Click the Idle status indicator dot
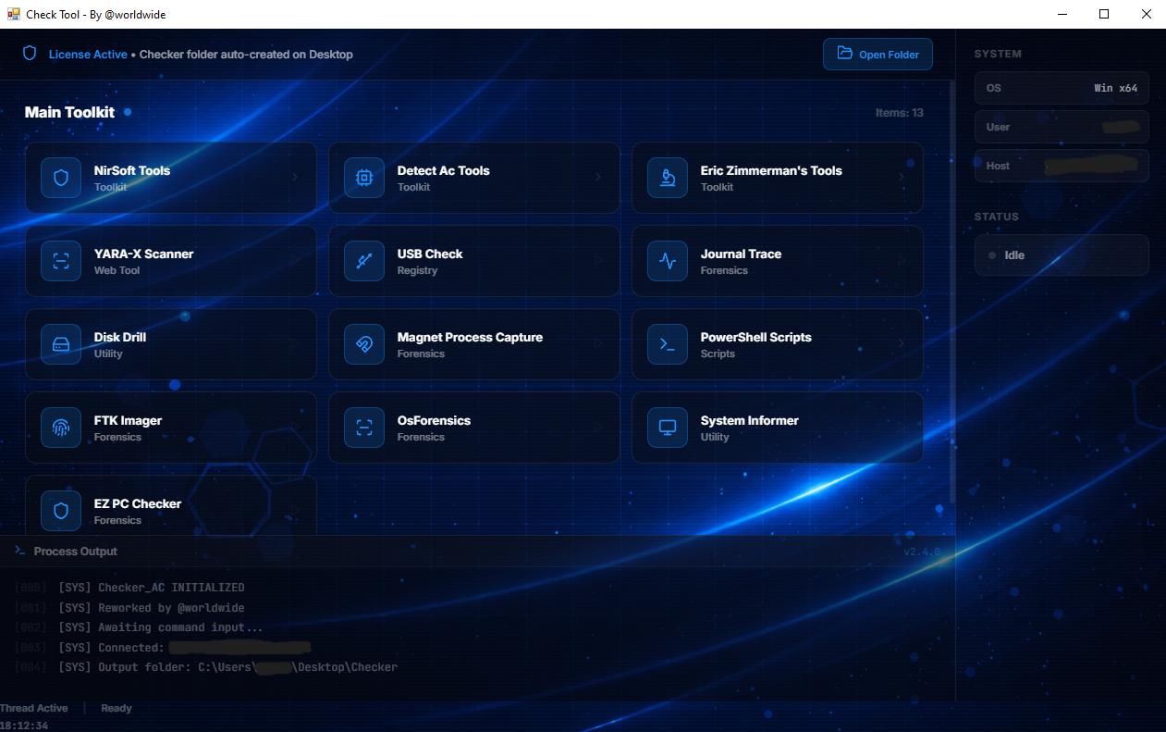This screenshot has width=1166, height=732. tap(992, 255)
